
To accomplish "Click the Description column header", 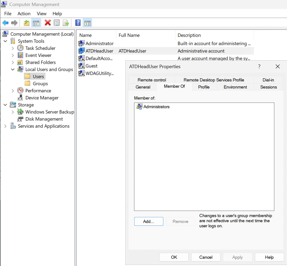I will tap(214, 35).
